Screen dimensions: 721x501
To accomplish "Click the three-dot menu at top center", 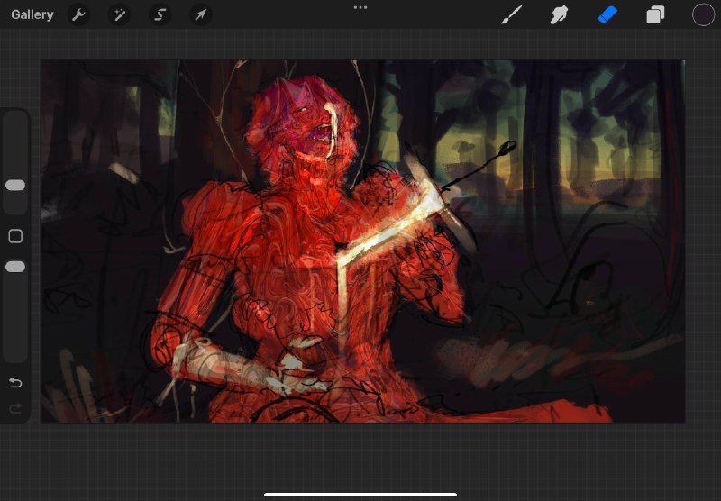I will (360, 8).
